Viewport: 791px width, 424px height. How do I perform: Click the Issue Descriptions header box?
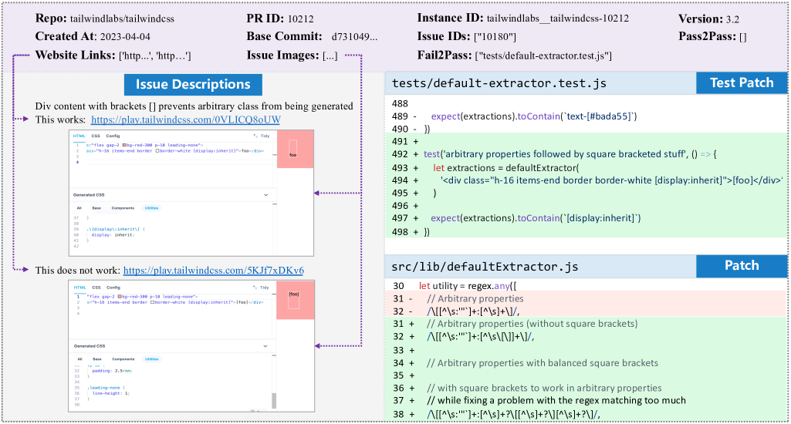193,85
